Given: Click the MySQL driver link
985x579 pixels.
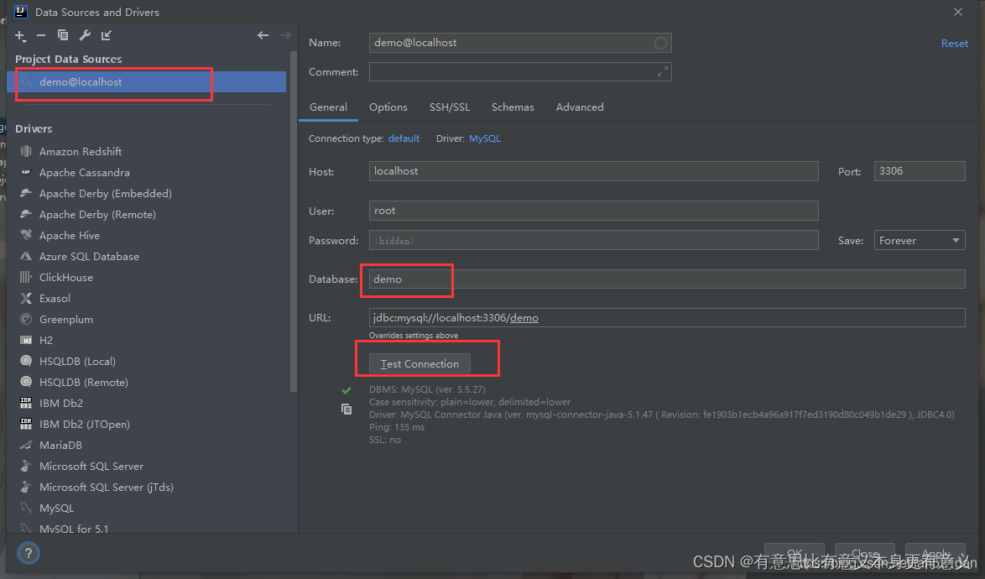Looking at the screenshot, I should coord(484,138).
